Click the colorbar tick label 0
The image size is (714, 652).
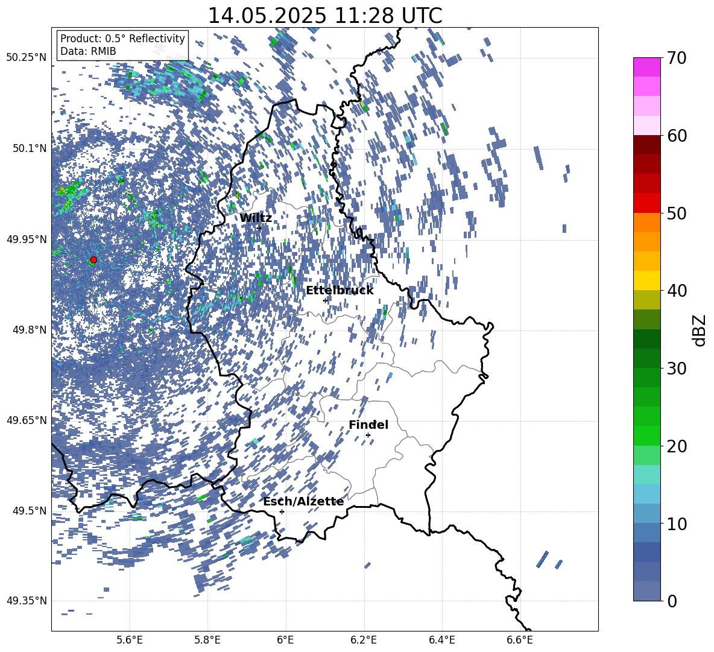click(x=672, y=601)
